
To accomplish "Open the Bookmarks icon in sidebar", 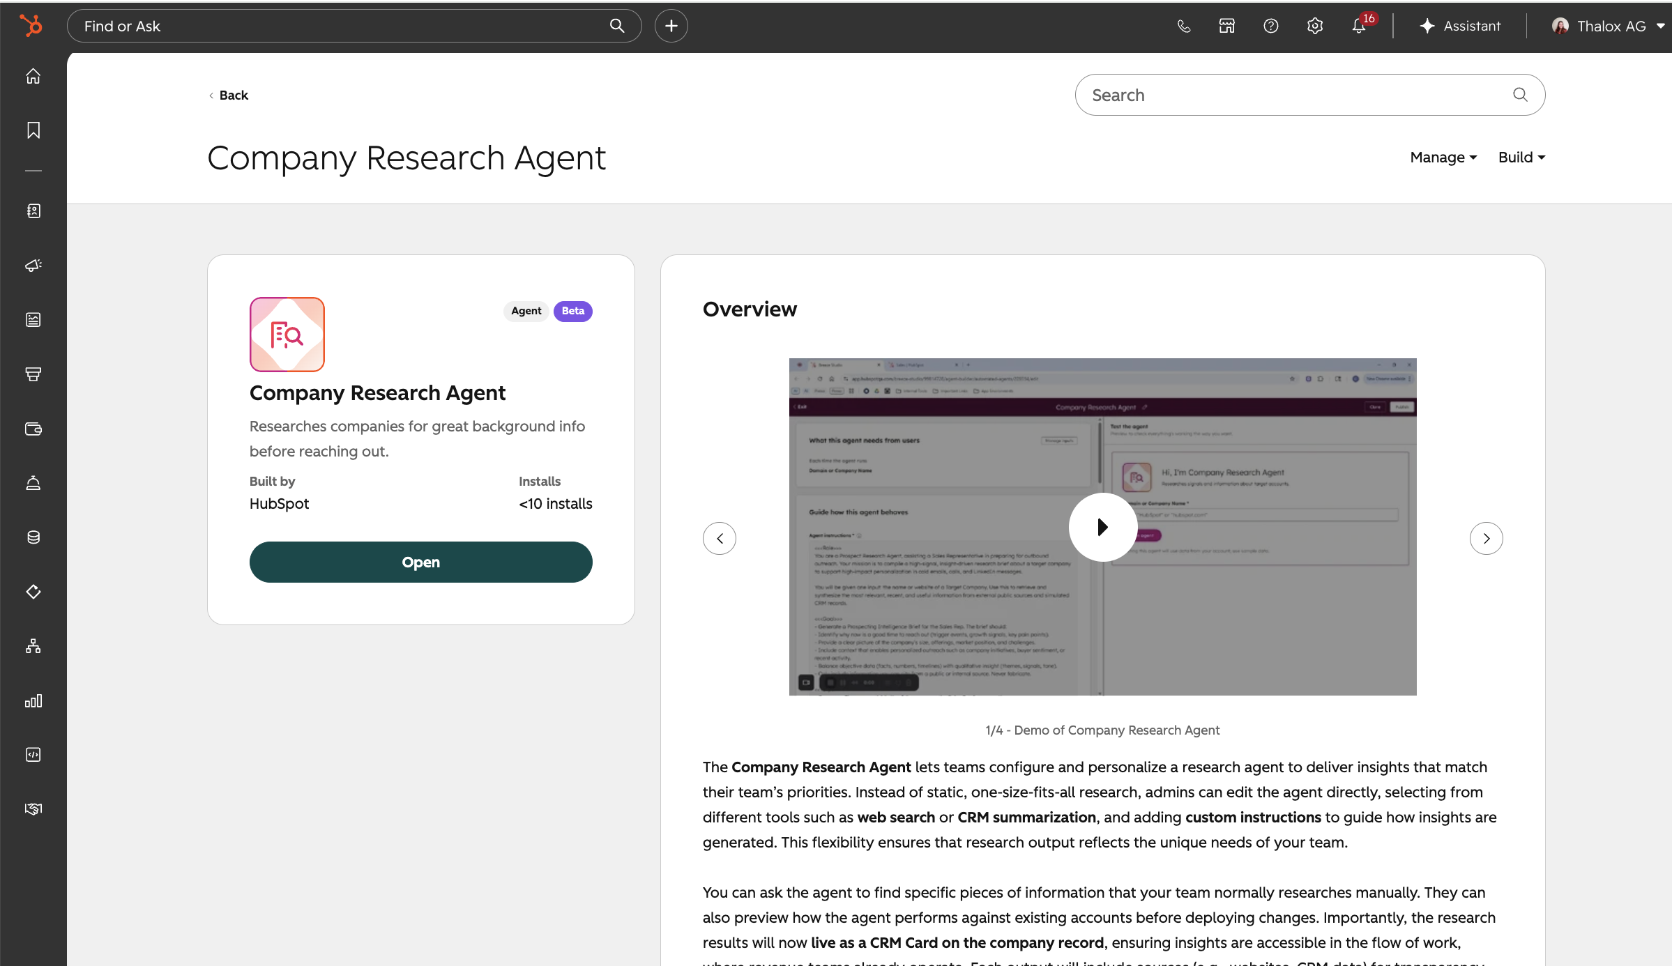I will 33,130.
